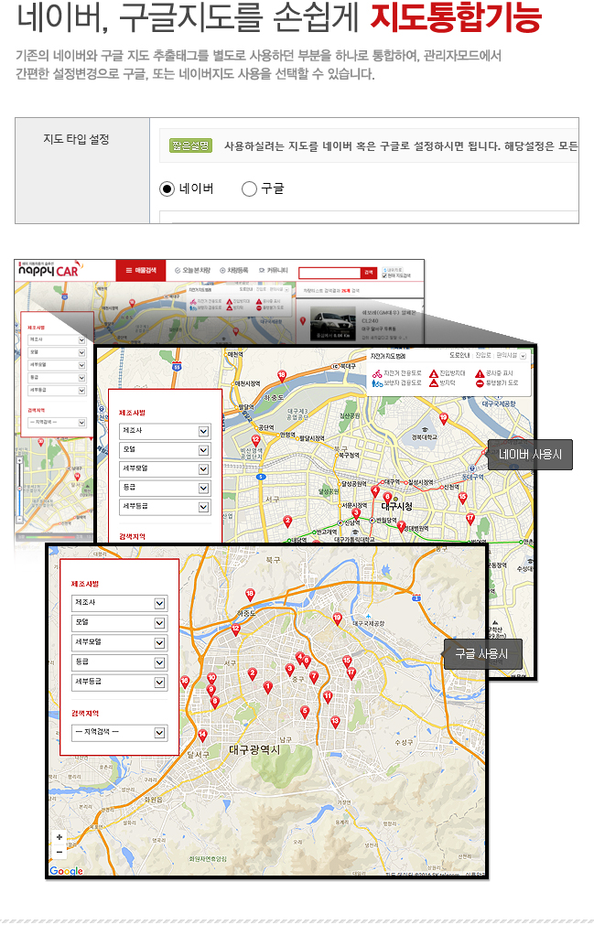Adjust zoom slider on small Naver map
This screenshot has height=925, width=594.
tap(19, 488)
